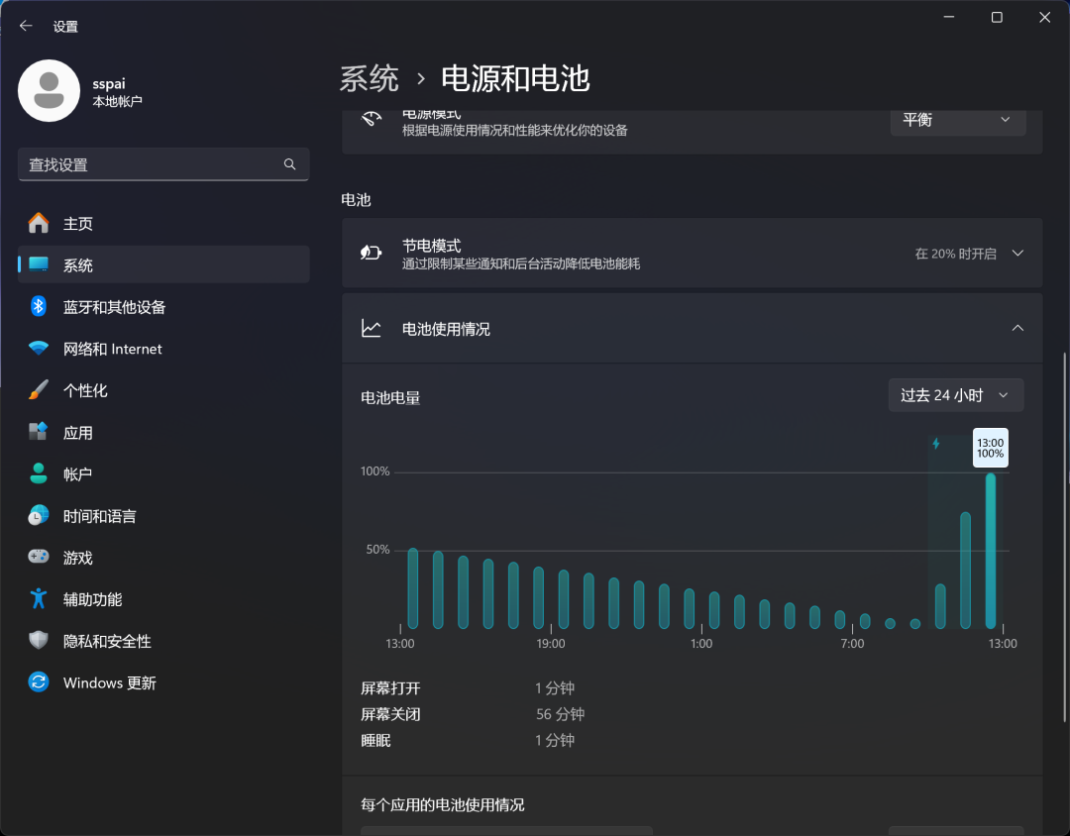Open 时间和语言 settings
This screenshot has width=1070, height=836.
[163, 515]
